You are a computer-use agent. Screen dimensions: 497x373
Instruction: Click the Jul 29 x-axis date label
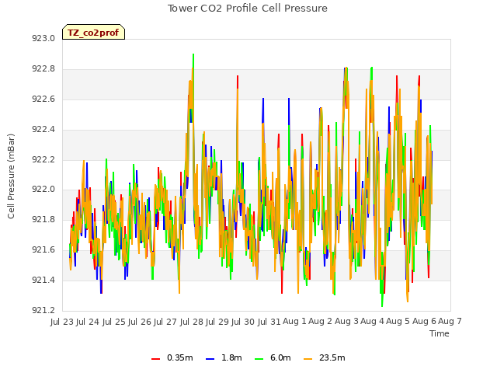click(x=217, y=322)
